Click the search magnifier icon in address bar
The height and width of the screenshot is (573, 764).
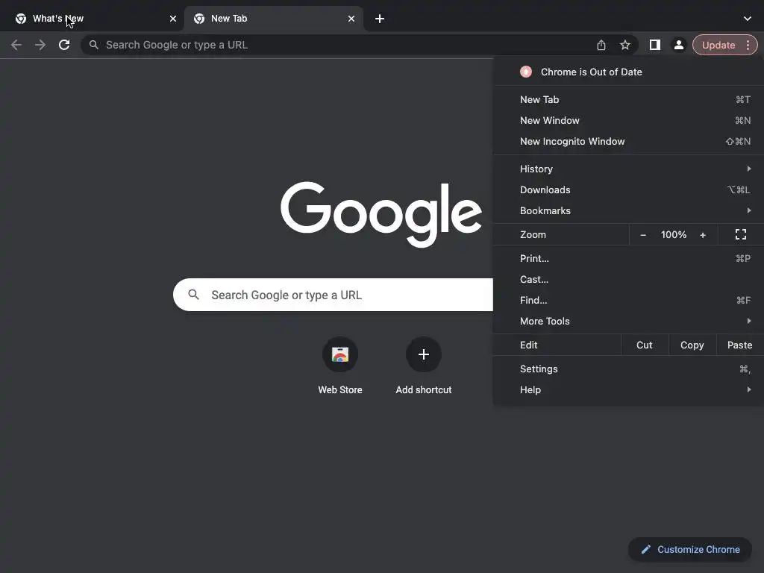point(93,45)
